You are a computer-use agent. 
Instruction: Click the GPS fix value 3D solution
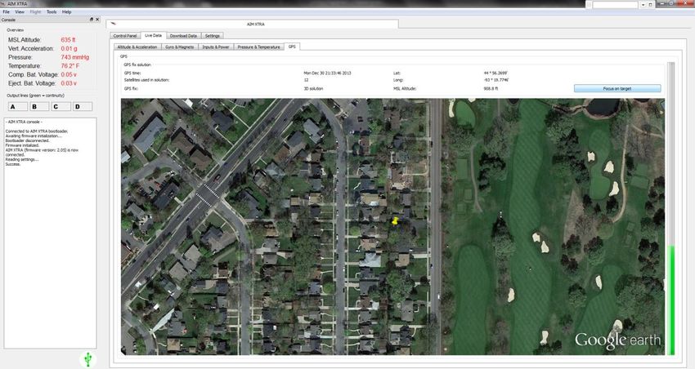coord(313,88)
